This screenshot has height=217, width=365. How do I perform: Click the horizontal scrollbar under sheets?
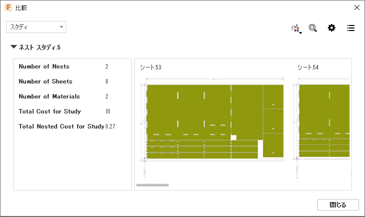point(152,185)
